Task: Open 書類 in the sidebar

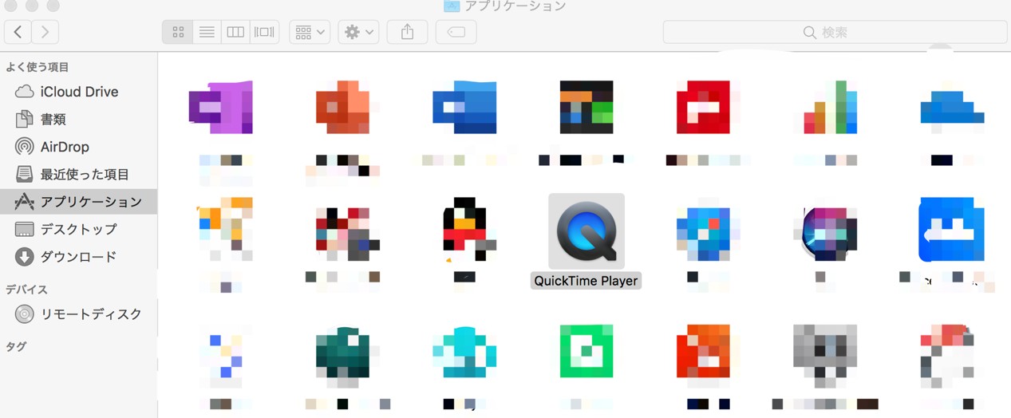Action: 78,119
